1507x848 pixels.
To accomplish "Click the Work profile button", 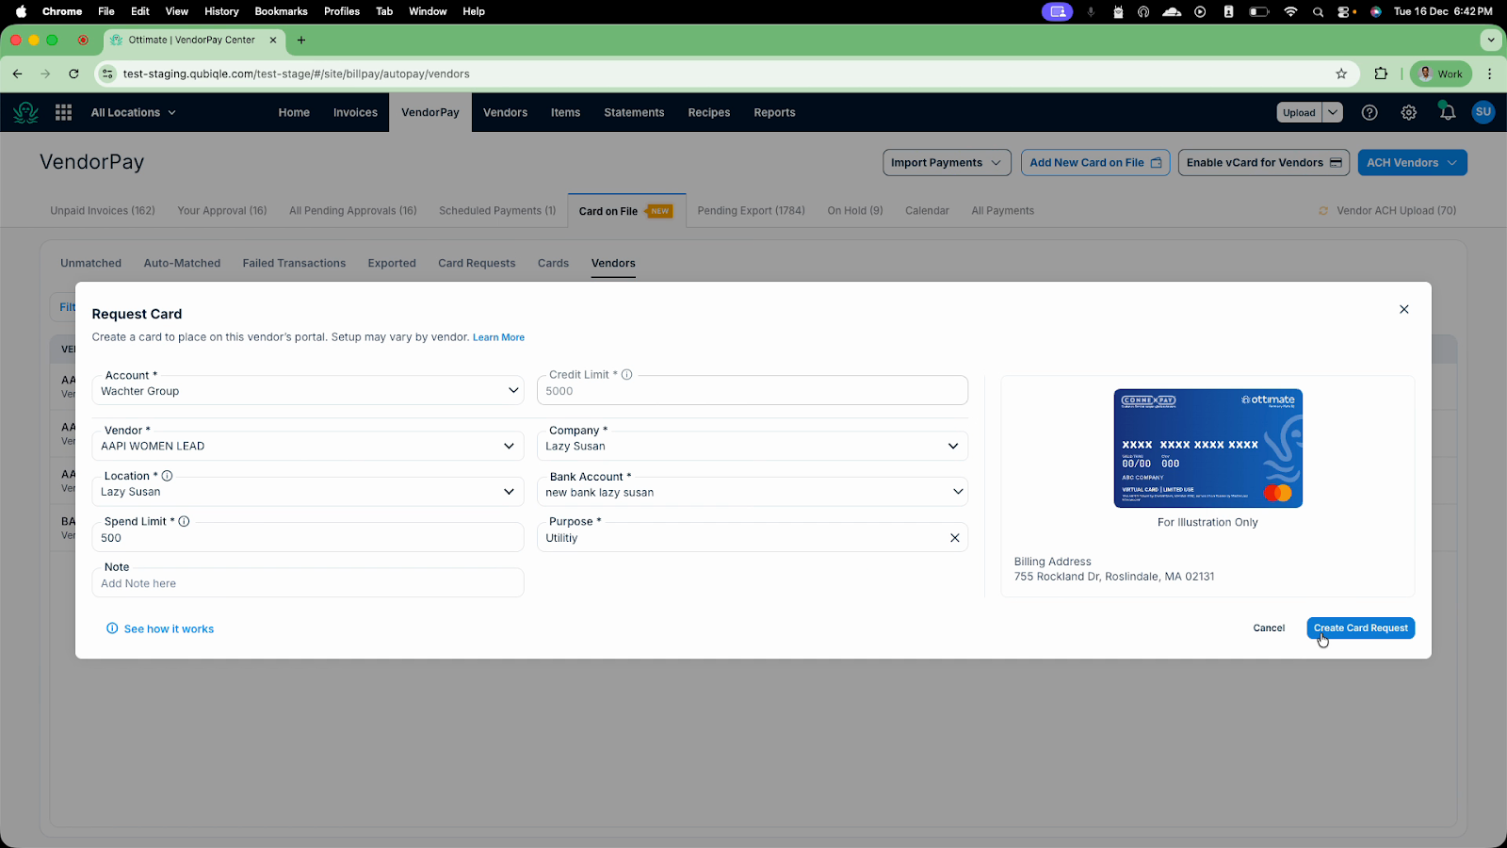I will 1440,73.
